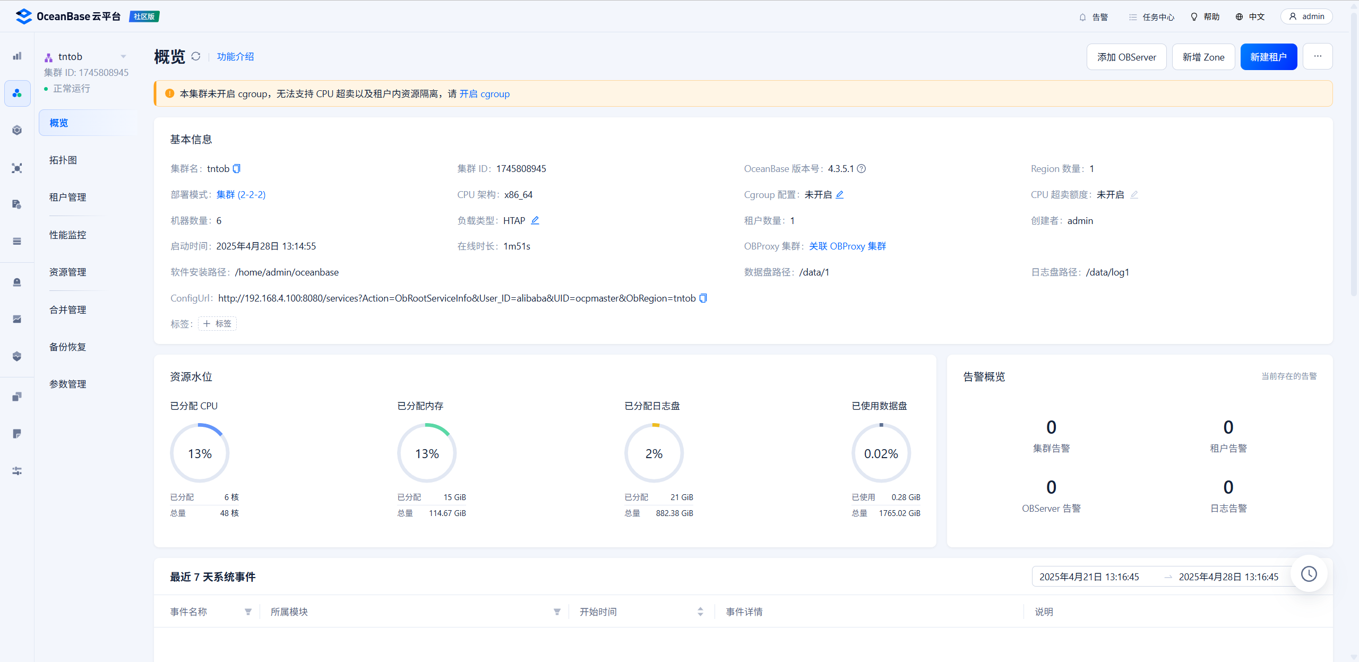The width and height of the screenshot is (1359, 662).
Task: Click the 新建租户 button
Action: pyautogui.click(x=1268, y=57)
